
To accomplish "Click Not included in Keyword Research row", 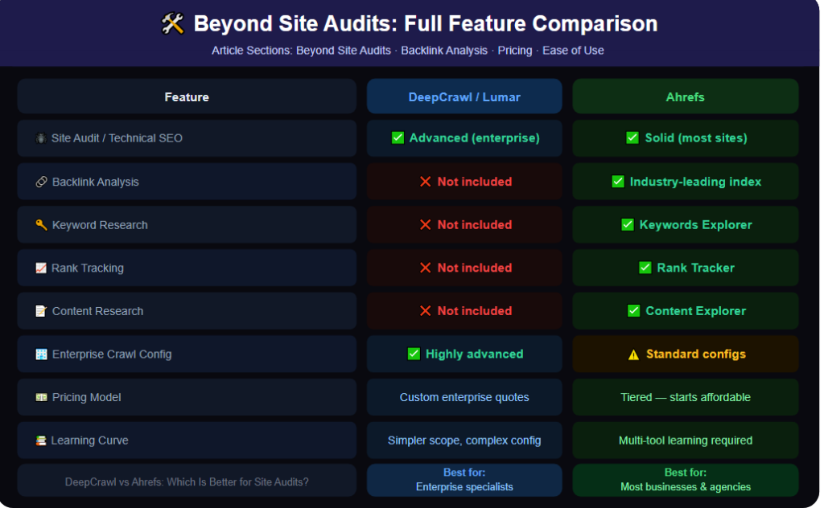I will click(475, 224).
